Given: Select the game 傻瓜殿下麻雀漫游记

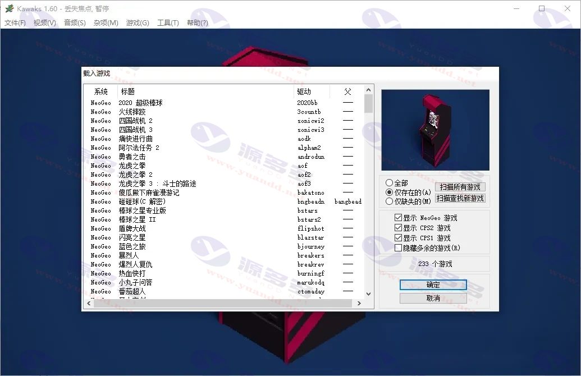Looking at the screenshot, I should (149, 192).
